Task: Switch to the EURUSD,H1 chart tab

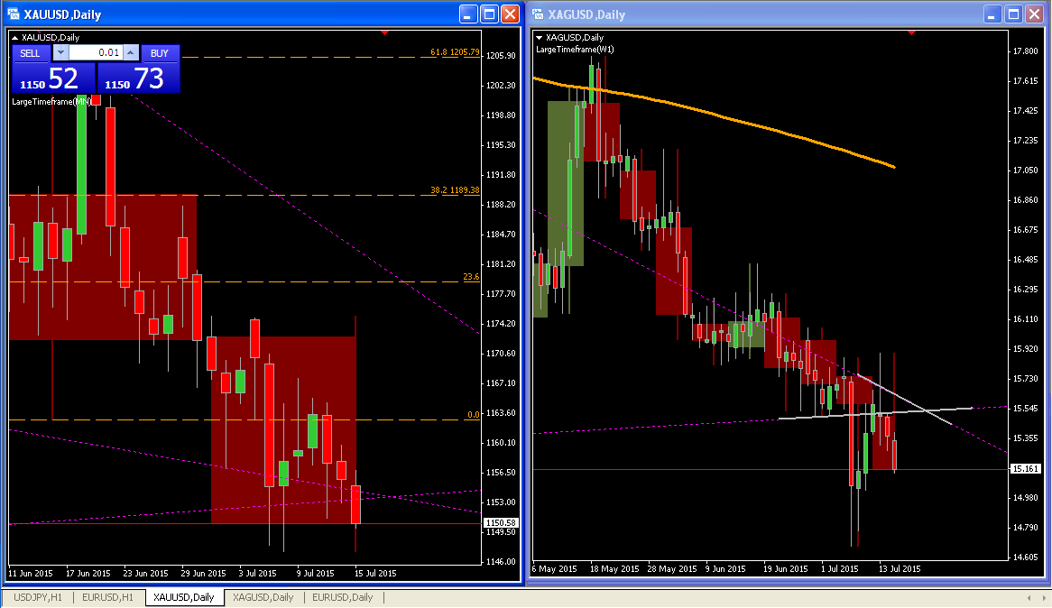Action: pos(108,597)
